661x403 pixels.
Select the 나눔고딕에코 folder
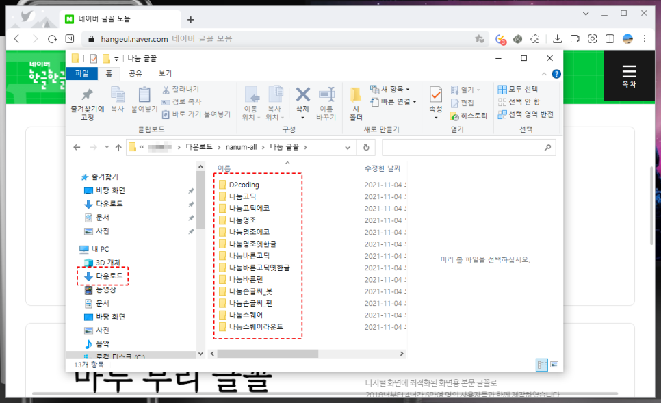coord(244,208)
